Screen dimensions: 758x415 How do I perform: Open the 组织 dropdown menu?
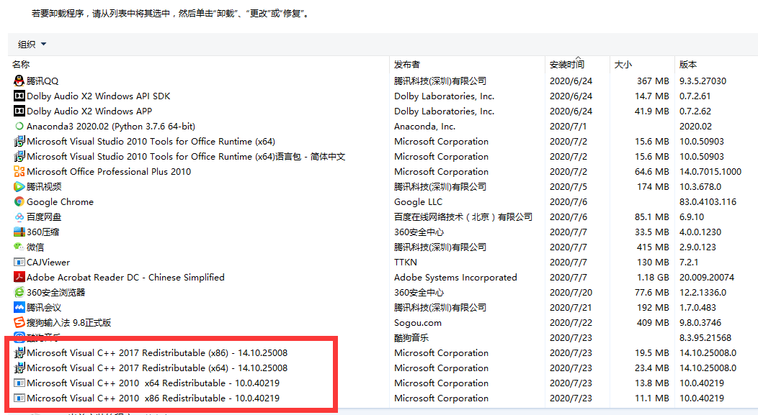(x=32, y=45)
